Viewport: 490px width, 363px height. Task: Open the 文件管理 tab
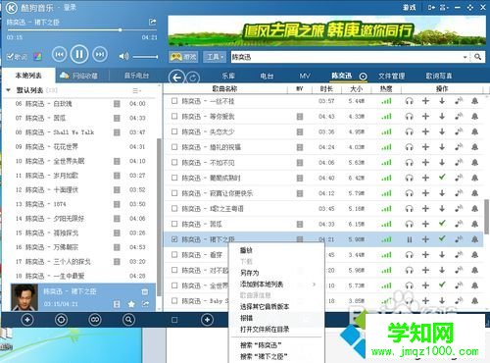(391, 77)
